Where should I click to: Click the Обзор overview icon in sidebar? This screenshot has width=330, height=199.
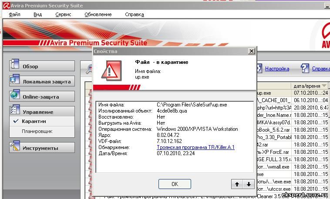click(x=15, y=66)
